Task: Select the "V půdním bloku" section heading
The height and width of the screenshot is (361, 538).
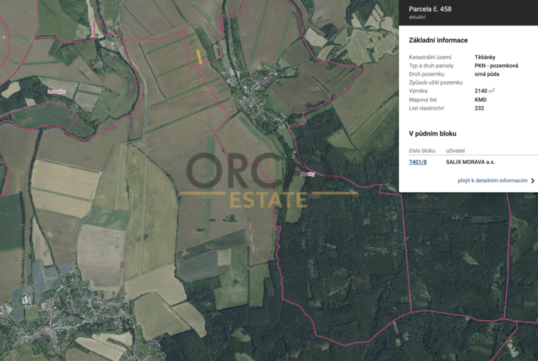Action: pos(432,133)
